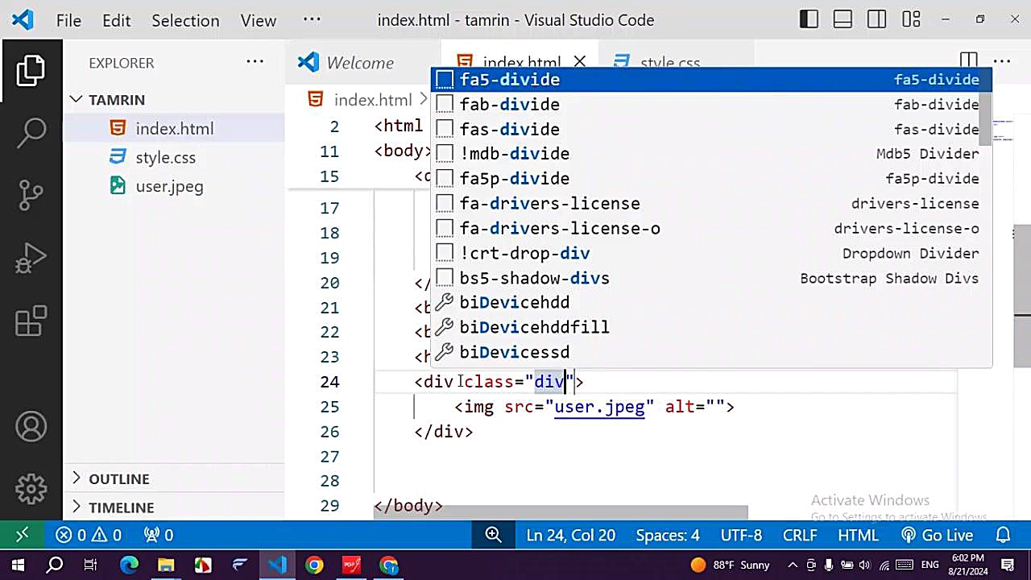Click the editor more actions ellipsis
This screenshot has height=580, width=1031.
(x=1001, y=61)
